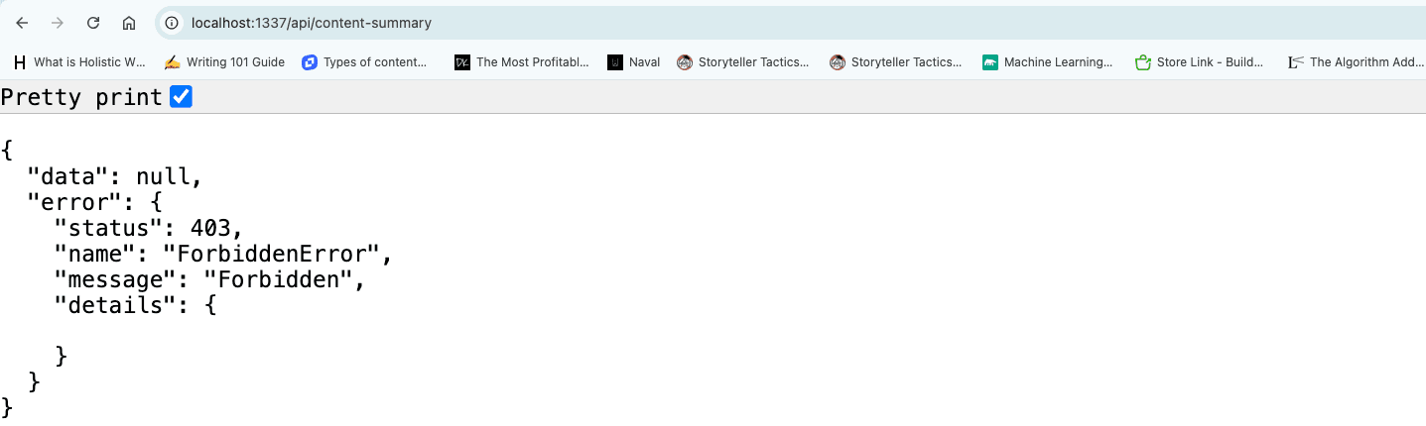Open the browser home page
This screenshot has width=1426, height=426.
point(129,23)
